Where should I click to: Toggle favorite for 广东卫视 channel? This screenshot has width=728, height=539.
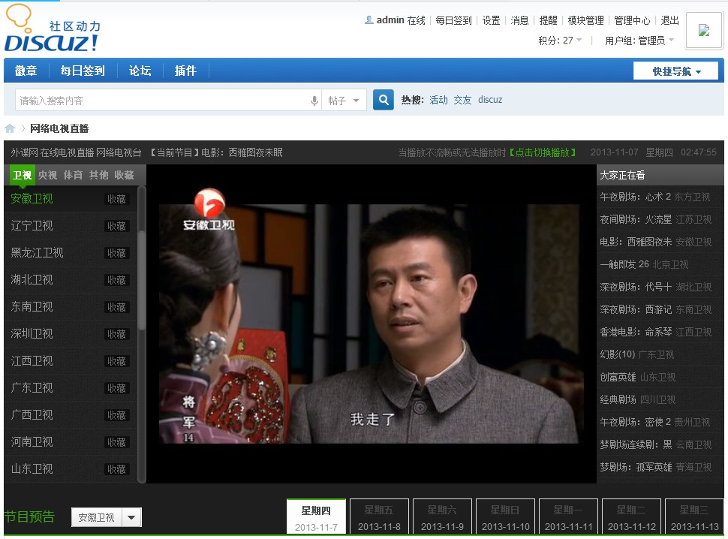tap(116, 388)
